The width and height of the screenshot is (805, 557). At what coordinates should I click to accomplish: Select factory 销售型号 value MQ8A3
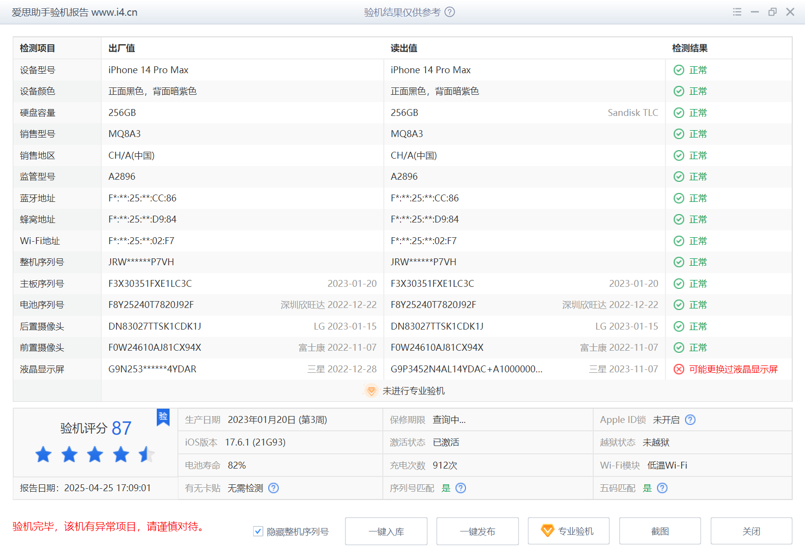124,134
